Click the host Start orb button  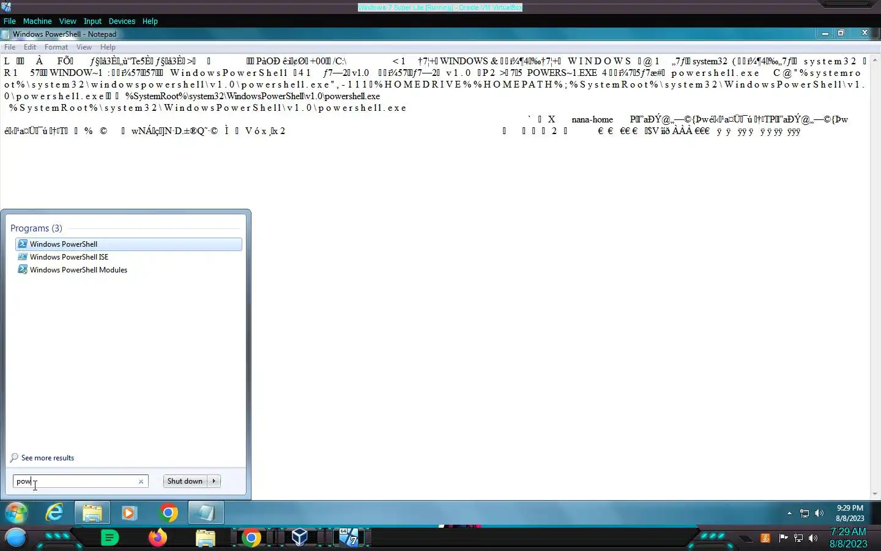[x=16, y=538]
